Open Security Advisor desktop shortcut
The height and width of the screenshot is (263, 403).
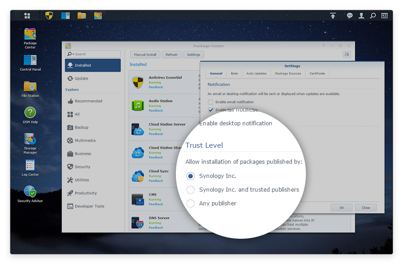point(30,194)
